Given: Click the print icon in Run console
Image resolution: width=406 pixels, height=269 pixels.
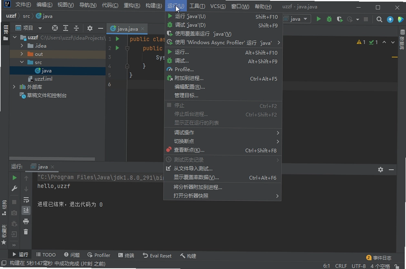Looking at the screenshot, I should (26, 221).
